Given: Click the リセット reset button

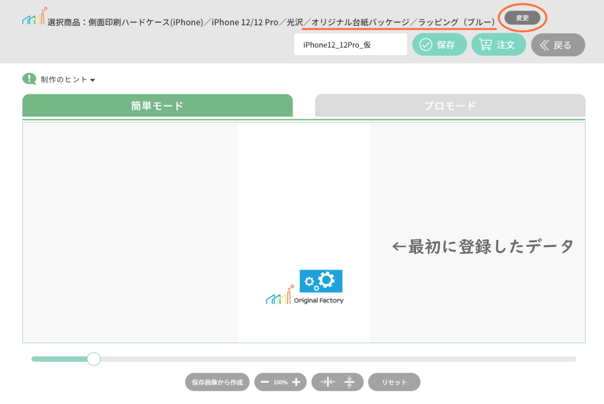Looking at the screenshot, I should (394, 382).
